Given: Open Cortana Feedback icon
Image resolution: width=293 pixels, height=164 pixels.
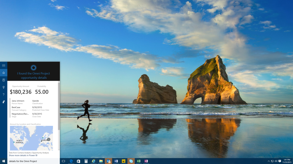Looking at the screenshot, I should [3, 102].
